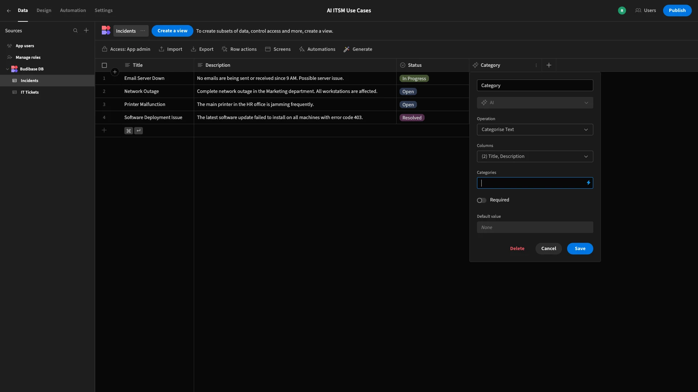Enable the Required toggle
Image resolution: width=698 pixels, height=392 pixels.
(x=481, y=200)
